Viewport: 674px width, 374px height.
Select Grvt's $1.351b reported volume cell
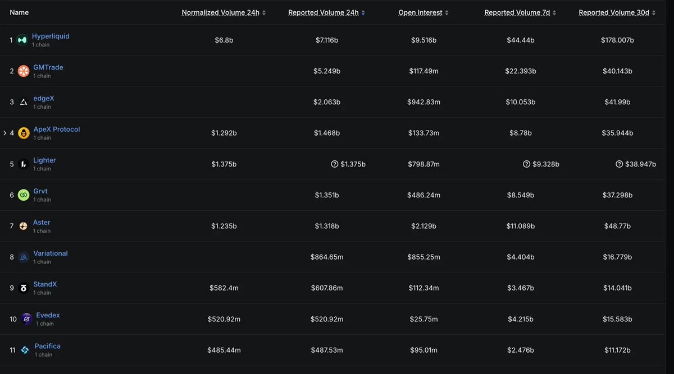click(327, 195)
